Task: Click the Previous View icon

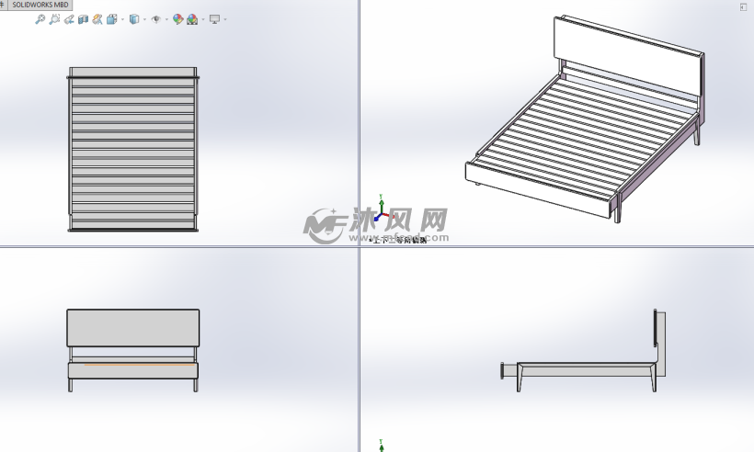Action: [x=69, y=18]
